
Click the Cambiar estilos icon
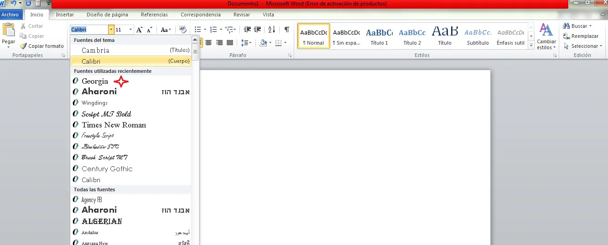pyautogui.click(x=546, y=36)
